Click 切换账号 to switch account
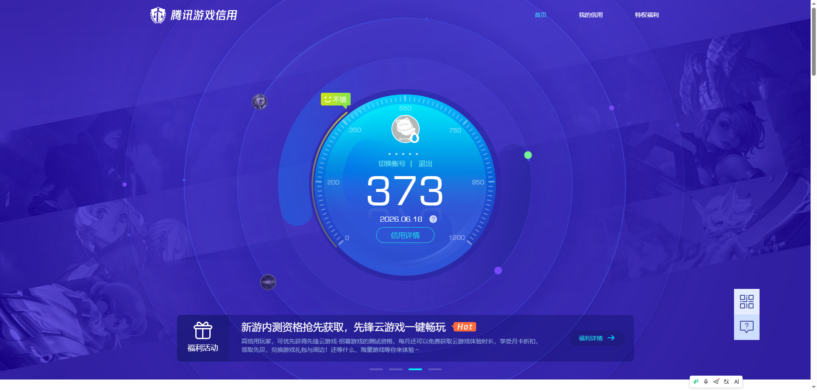Screen dimensions: 817x391 (x=391, y=164)
